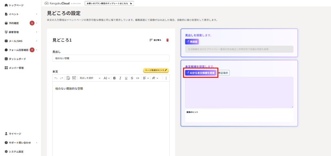Click the redo arrow in editor toolbar
This screenshot has width=331, height=156.
[x=61, y=78]
